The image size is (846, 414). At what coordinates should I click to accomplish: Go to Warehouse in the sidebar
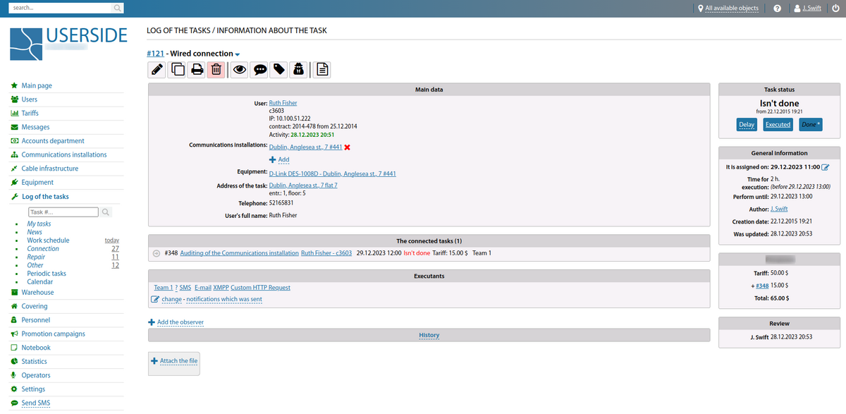click(x=37, y=292)
